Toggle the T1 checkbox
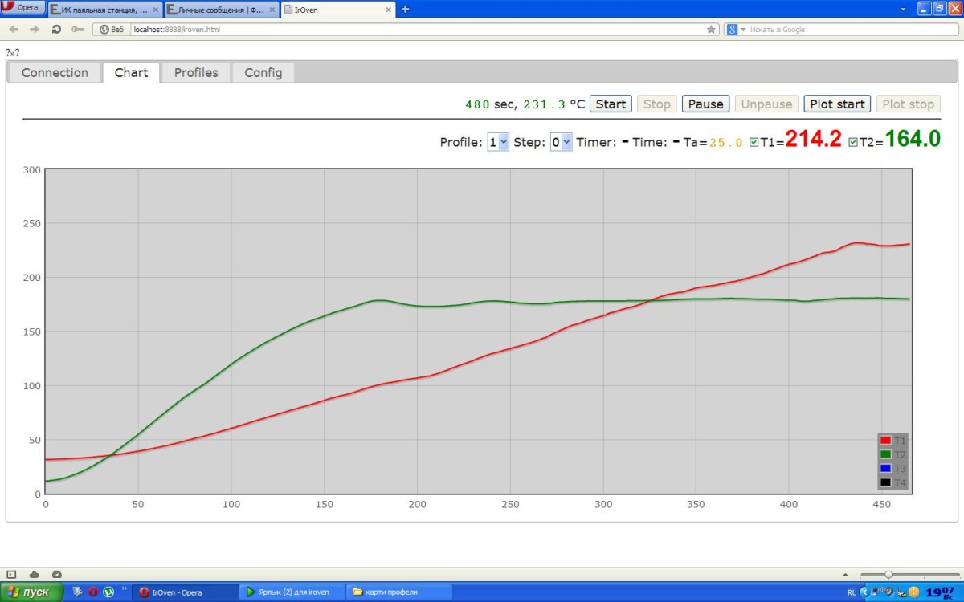The height and width of the screenshot is (602, 964). click(x=754, y=142)
